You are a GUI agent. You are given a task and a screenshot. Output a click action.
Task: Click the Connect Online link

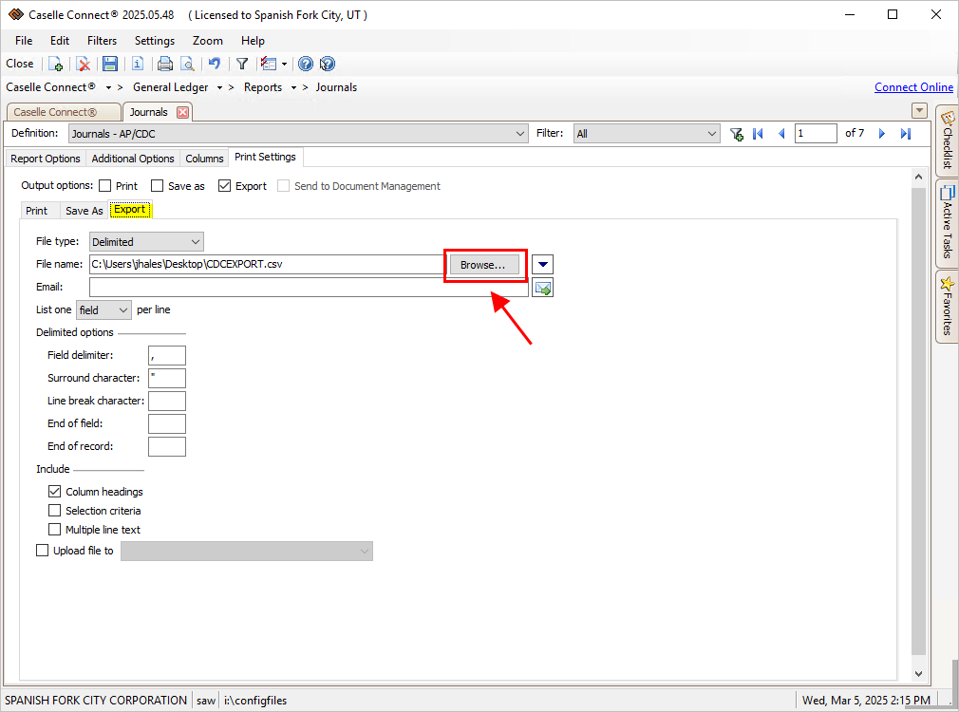coord(913,87)
